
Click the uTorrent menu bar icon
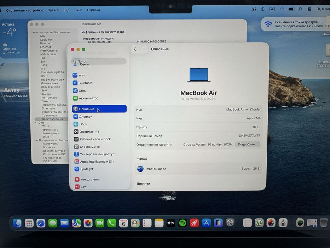click(254, 9)
